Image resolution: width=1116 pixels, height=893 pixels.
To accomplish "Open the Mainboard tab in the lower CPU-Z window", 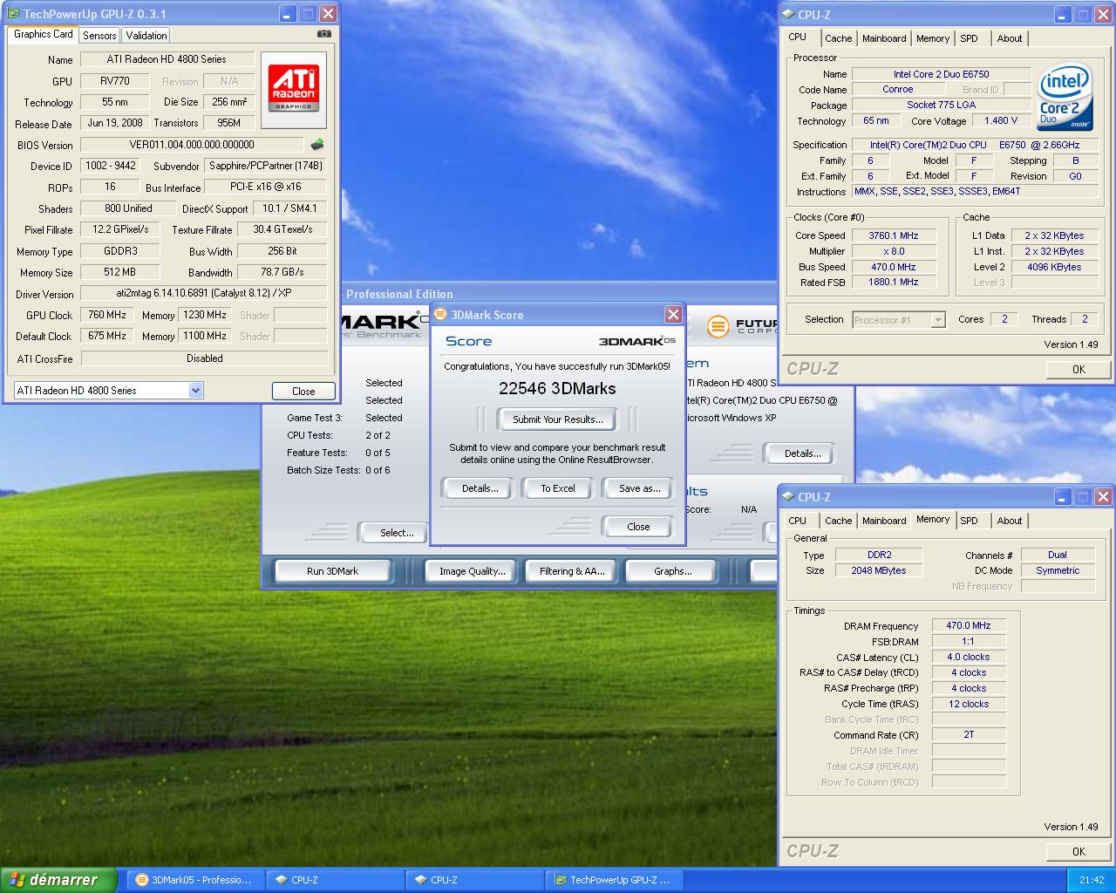I will click(x=884, y=521).
